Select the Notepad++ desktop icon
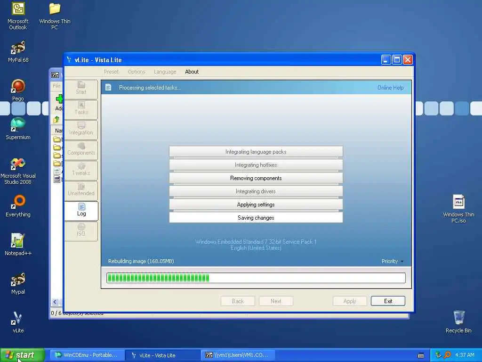The image size is (482, 362). [18, 245]
